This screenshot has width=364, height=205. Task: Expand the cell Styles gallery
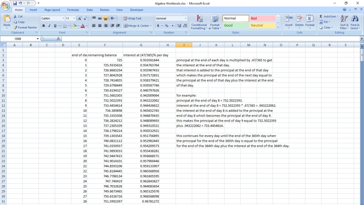click(278, 27)
